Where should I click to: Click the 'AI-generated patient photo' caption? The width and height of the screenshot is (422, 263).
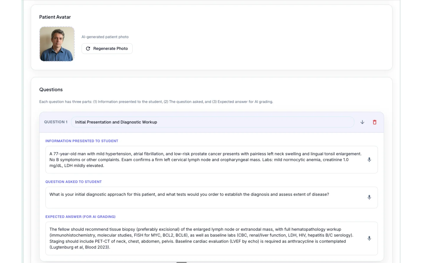coord(105,37)
